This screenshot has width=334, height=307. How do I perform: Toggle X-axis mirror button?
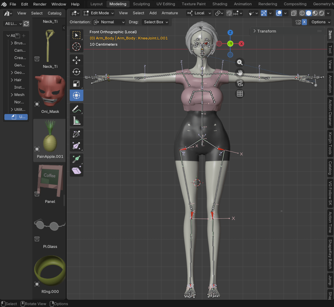(x=304, y=22)
